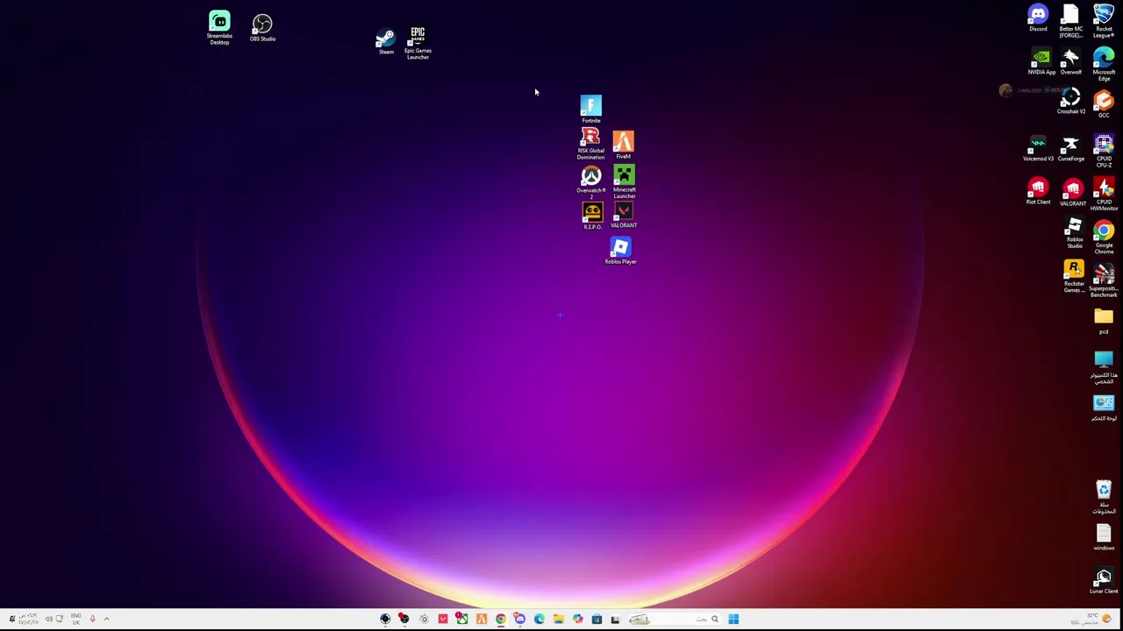Click the taskbar search magnifier icon
1123x631 pixels.
(x=714, y=619)
